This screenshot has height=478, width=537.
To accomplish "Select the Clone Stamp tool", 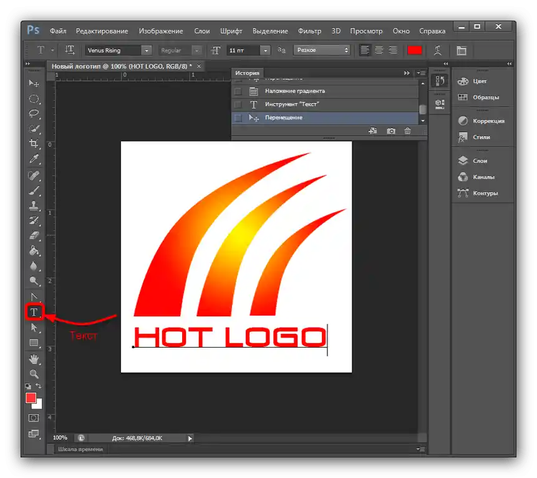I will pyautogui.click(x=34, y=205).
